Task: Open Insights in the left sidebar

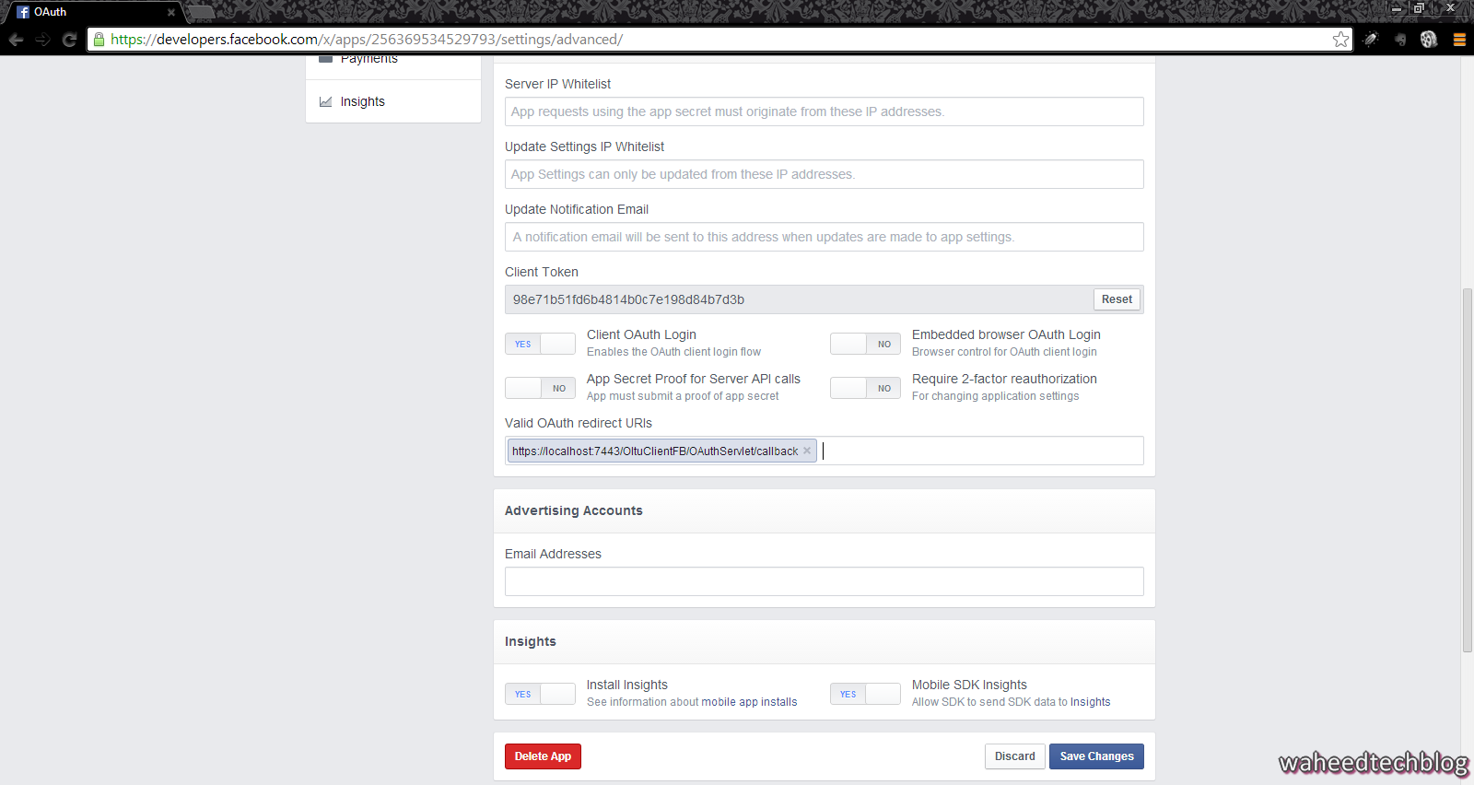Action: [393, 101]
